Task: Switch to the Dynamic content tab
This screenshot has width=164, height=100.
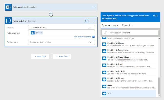Action: click(110, 25)
